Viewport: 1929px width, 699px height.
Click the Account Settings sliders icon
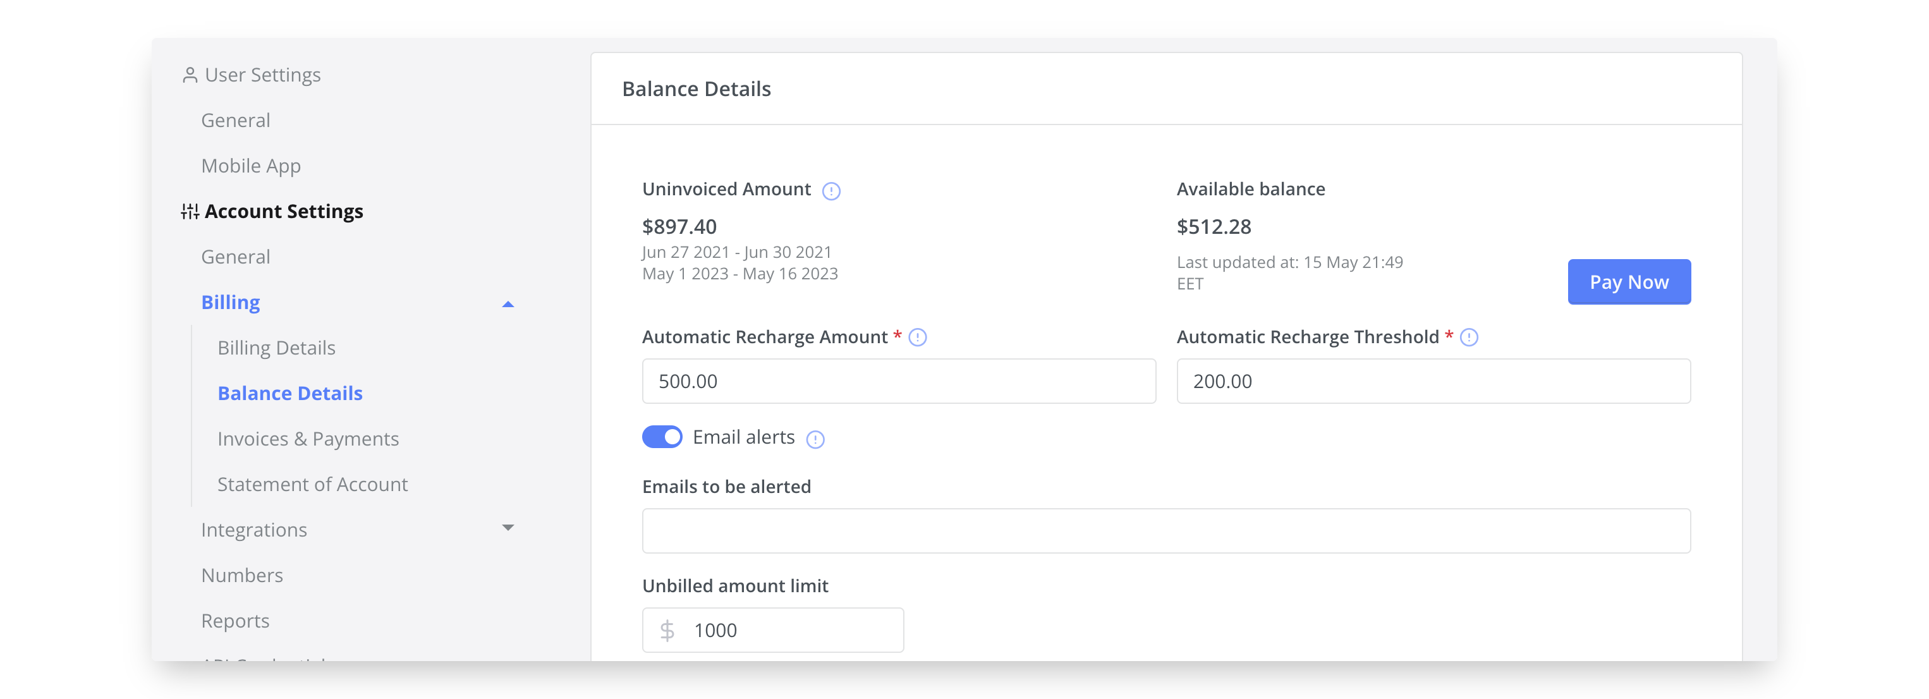[x=190, y=212]
